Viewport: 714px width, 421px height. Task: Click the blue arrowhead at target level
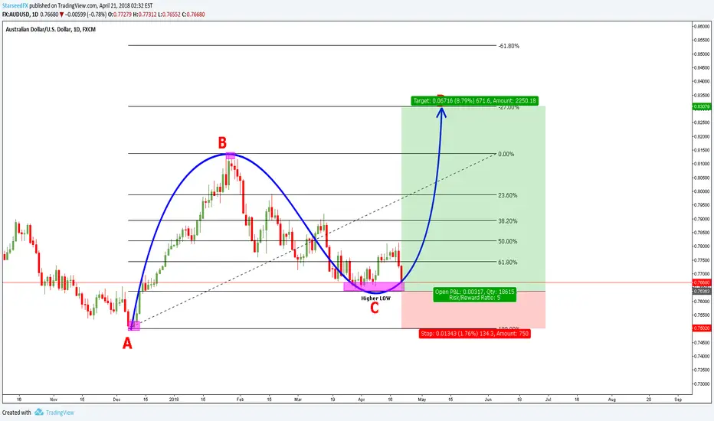[x=441, y=112]
